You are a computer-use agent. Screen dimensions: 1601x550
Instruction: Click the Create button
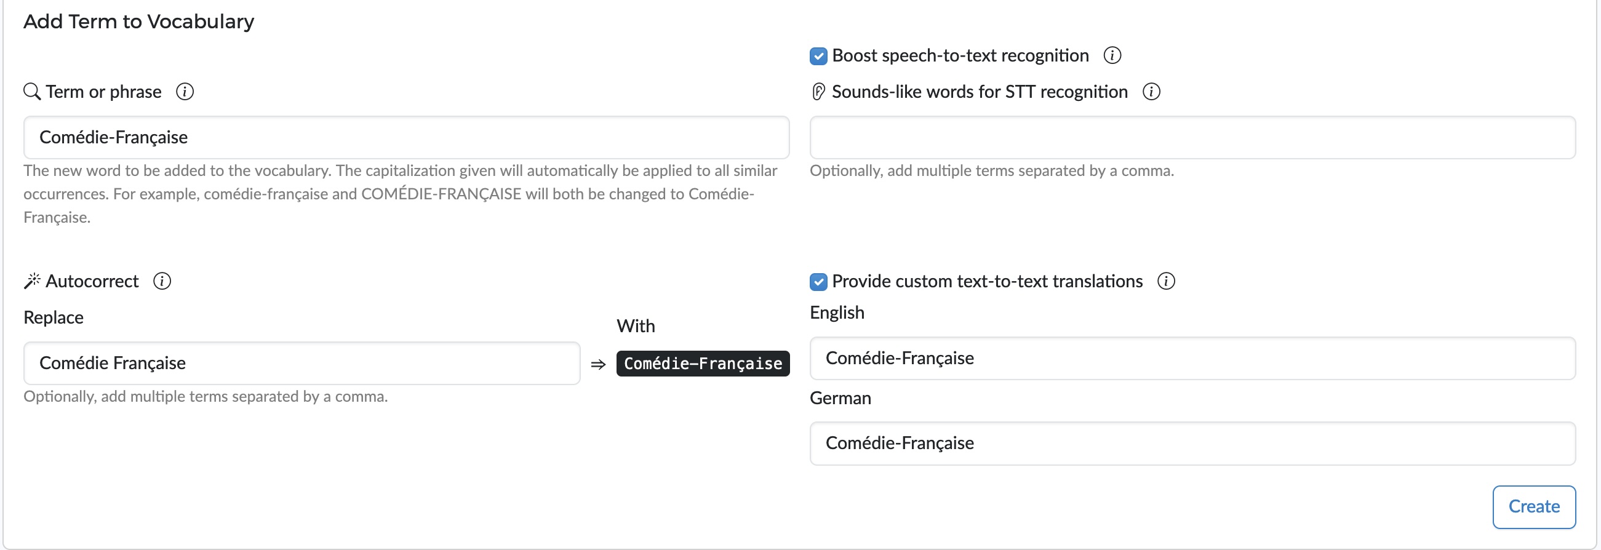tap(1533, 506)
